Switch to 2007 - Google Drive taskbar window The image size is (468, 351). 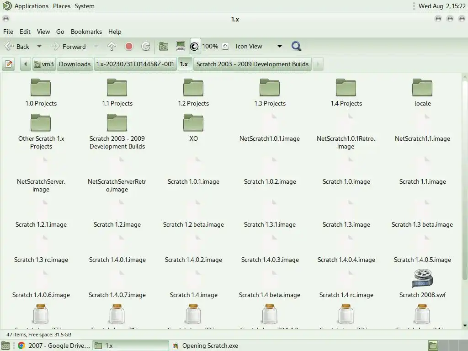pos(54,346)
